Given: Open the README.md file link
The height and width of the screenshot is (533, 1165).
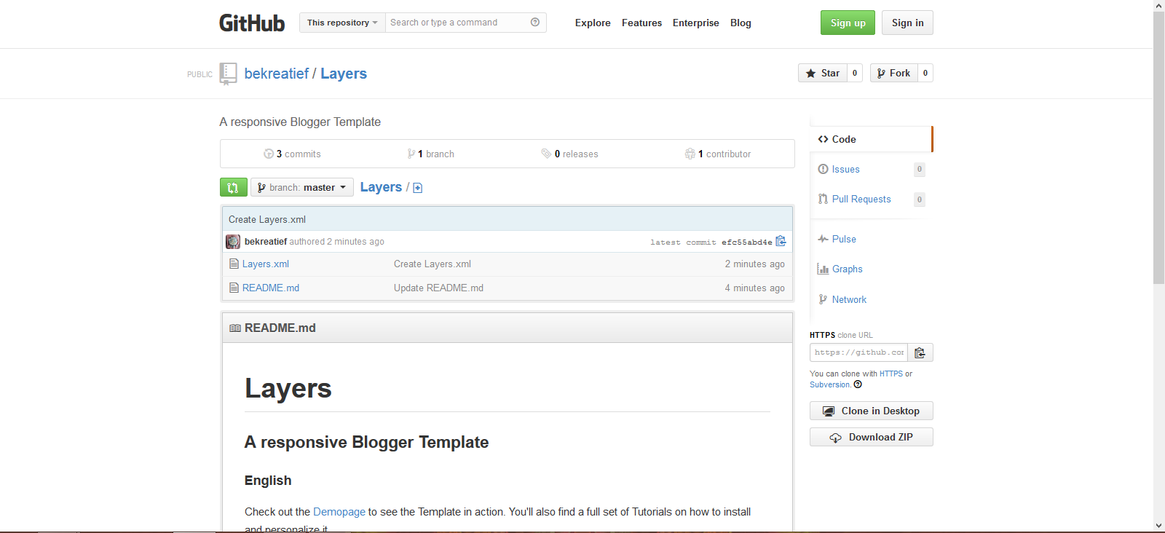Looking at the screenshot, I should (271, 288).
